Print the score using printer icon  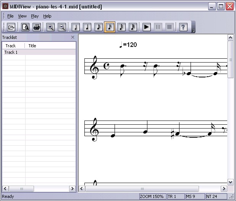tap(37, 27)
